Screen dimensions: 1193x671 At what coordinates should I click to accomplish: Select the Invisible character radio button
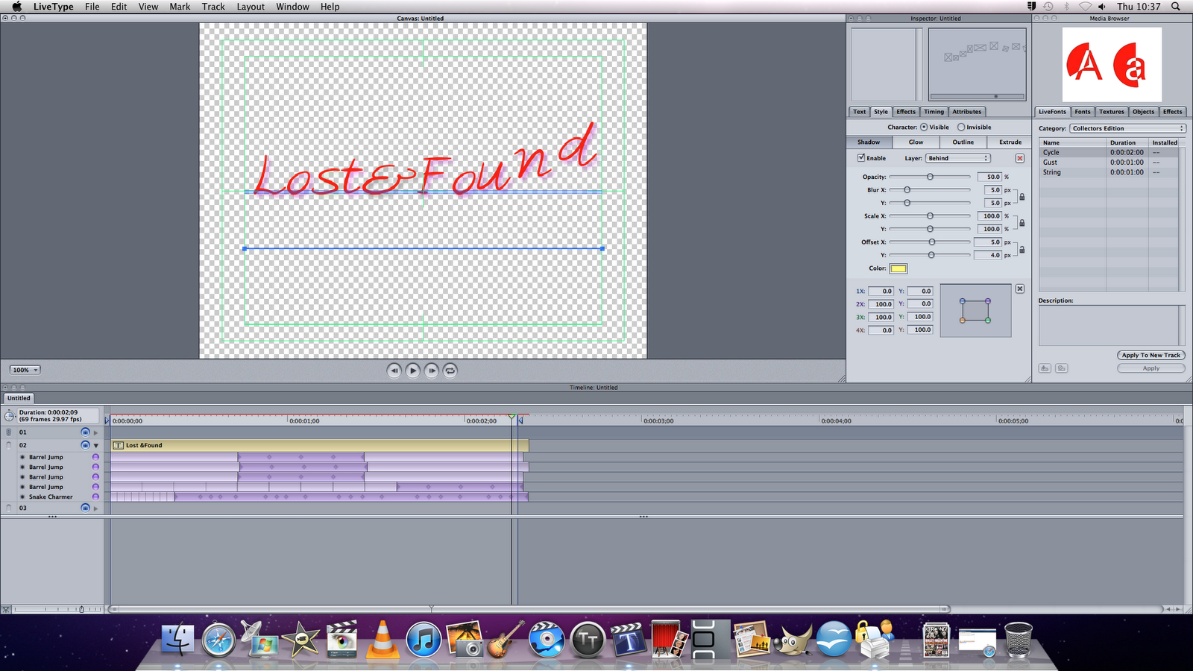point(961,127)
